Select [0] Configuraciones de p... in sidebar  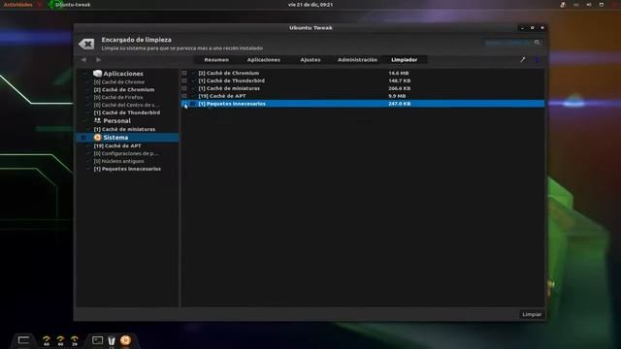pyautogui.click(x=126, y=153)
